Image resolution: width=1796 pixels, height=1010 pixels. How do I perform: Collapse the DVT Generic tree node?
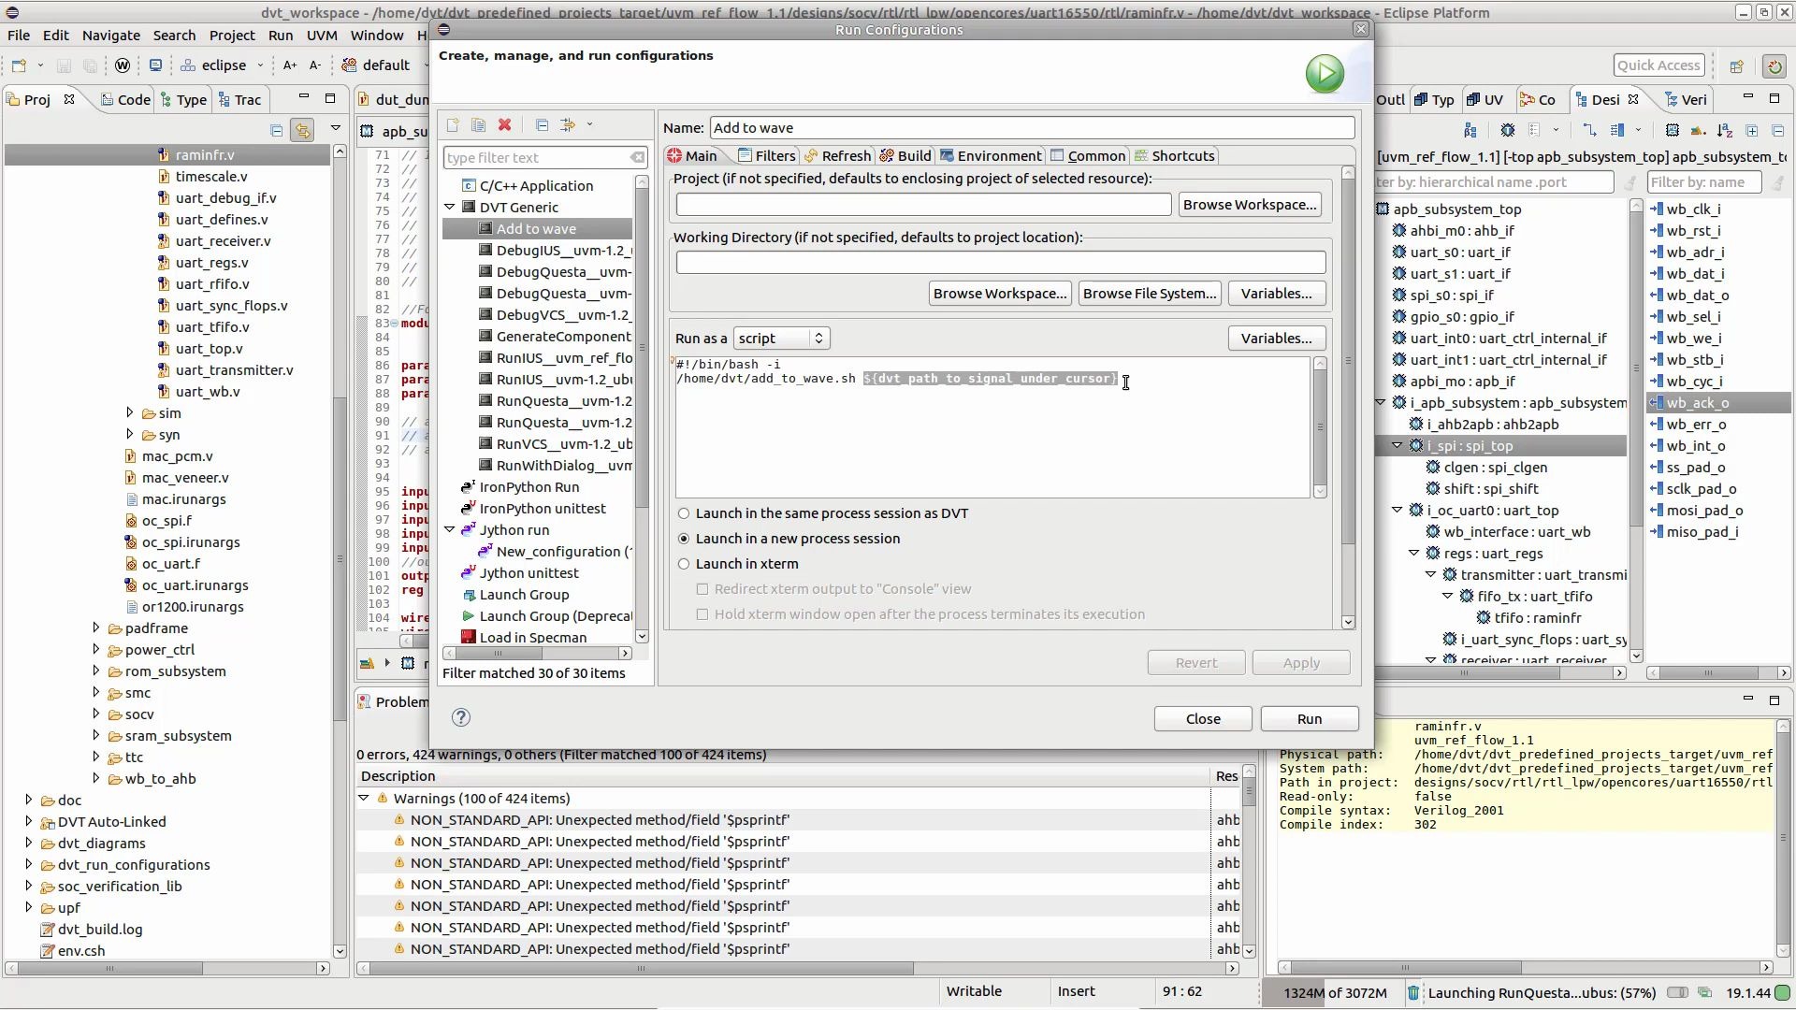450,207
